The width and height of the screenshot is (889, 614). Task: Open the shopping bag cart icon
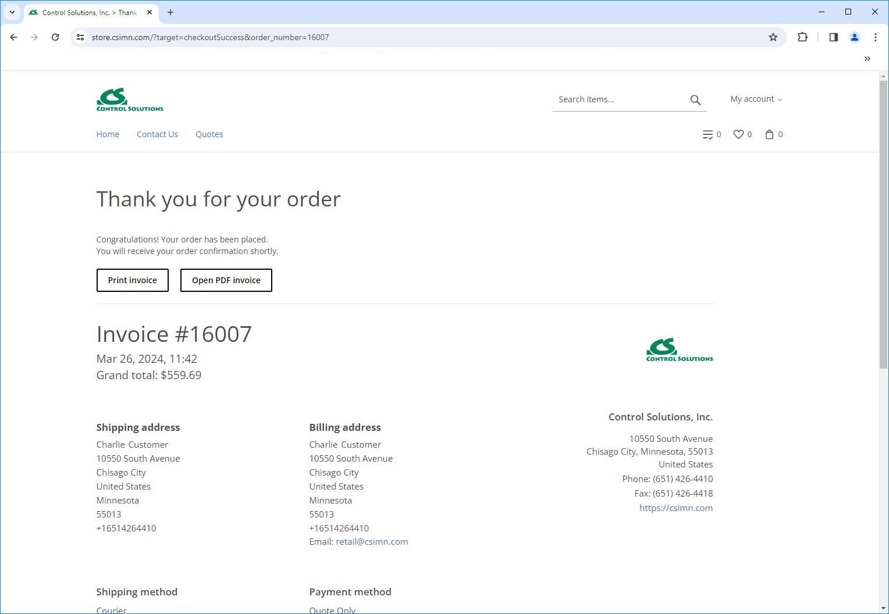tap(770, 134)
